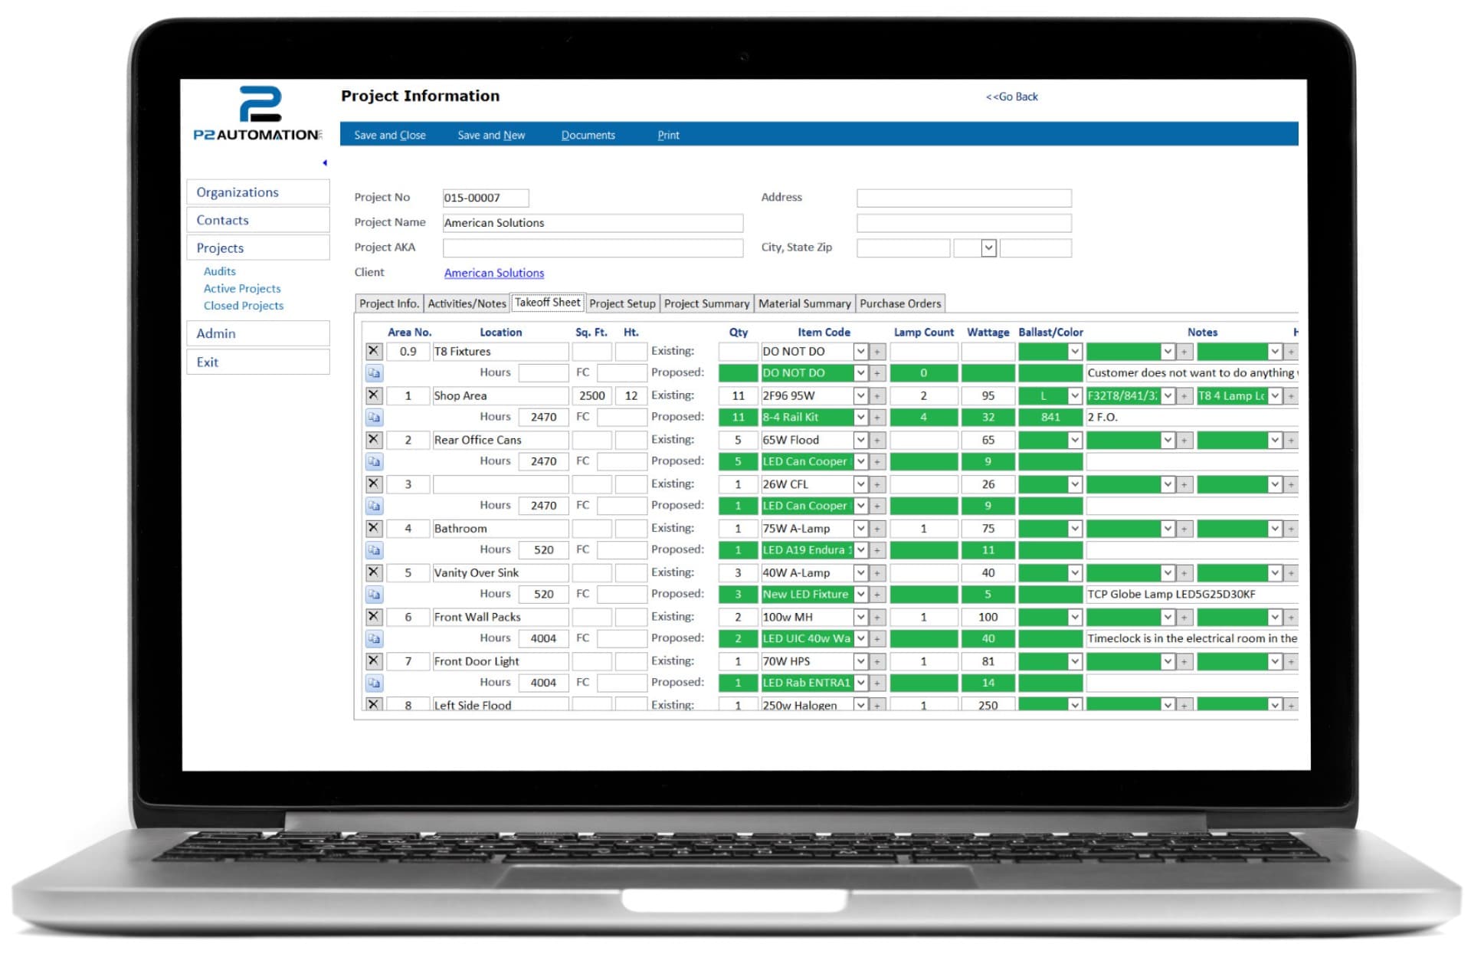Add item next to 65W Flood code
The height and width of the screenshot is (957, 1471).
tap(878, 441)
